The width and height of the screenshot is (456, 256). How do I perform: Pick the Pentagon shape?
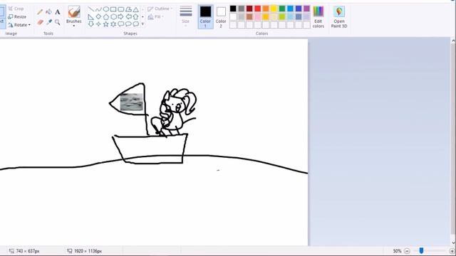106,17
